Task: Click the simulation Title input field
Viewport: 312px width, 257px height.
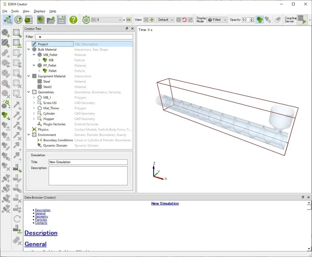Action: (88, 162)
